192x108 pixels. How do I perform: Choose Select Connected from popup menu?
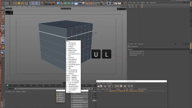tap(73, 86)
